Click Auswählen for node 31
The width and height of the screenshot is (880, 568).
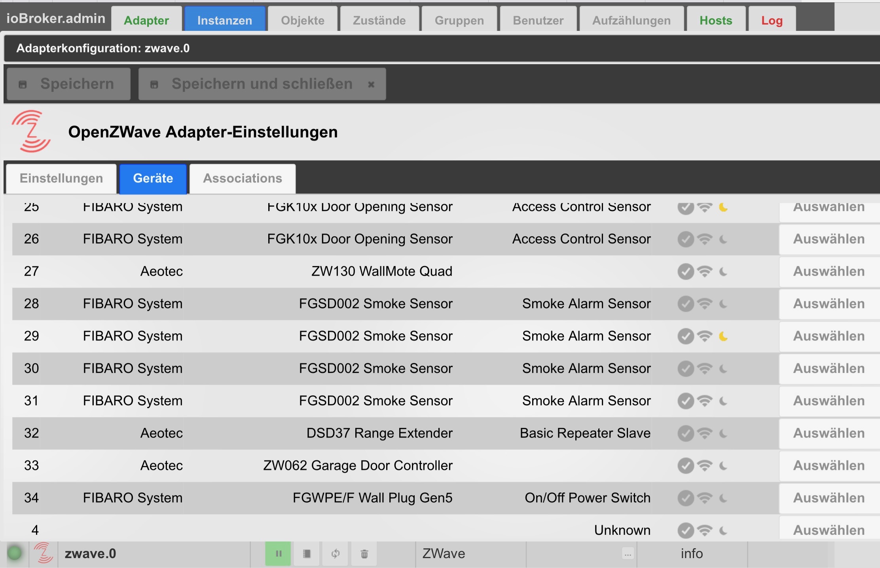tap(829, 401)
